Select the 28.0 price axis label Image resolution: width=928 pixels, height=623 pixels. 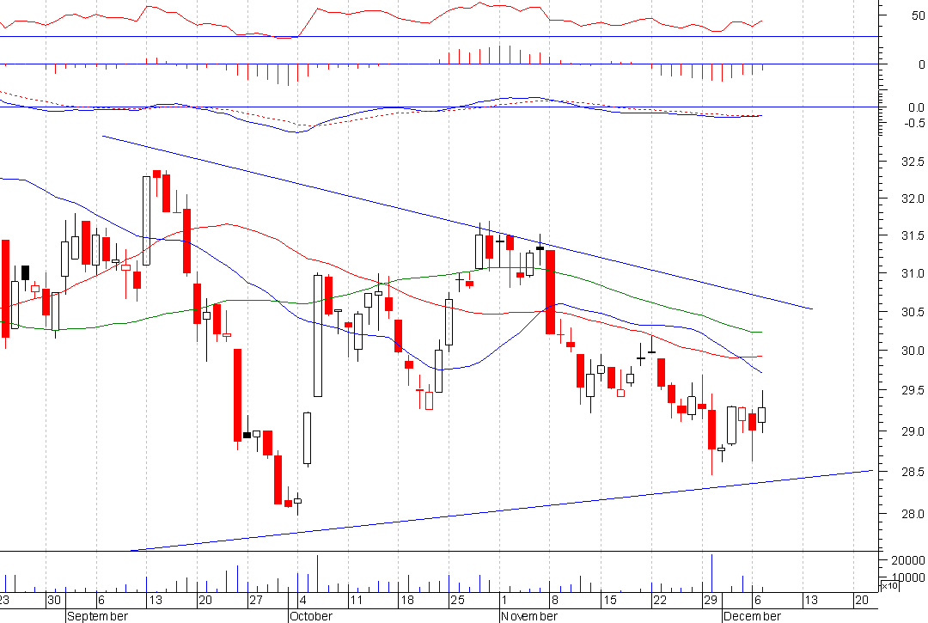coord(912,514)
